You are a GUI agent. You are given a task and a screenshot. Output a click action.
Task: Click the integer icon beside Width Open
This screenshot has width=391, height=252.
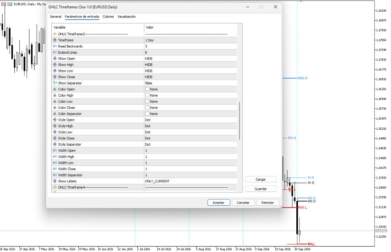pyautogui.click(x=55, y=150)
